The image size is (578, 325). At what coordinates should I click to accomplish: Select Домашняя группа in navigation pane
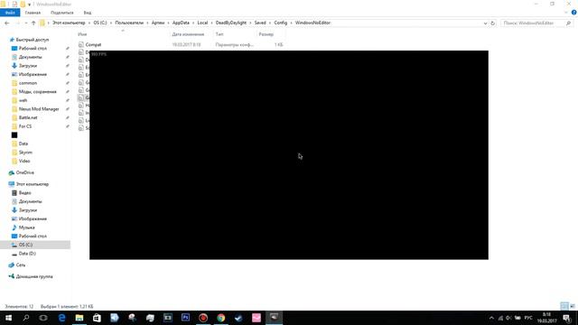coord(34,276)
